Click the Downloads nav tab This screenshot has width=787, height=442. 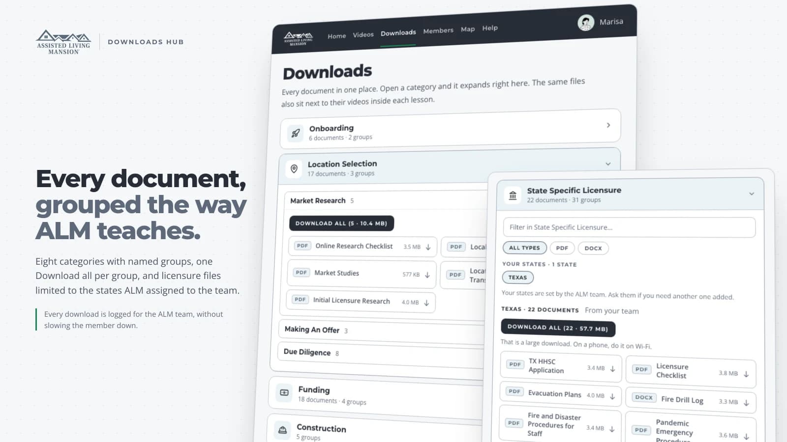(398, 32)
